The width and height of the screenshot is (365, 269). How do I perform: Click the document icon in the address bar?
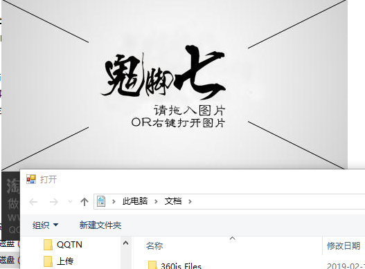(101, 201)
